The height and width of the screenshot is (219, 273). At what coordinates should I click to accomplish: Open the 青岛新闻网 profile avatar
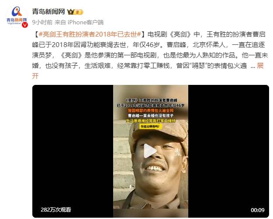(17, 17)
